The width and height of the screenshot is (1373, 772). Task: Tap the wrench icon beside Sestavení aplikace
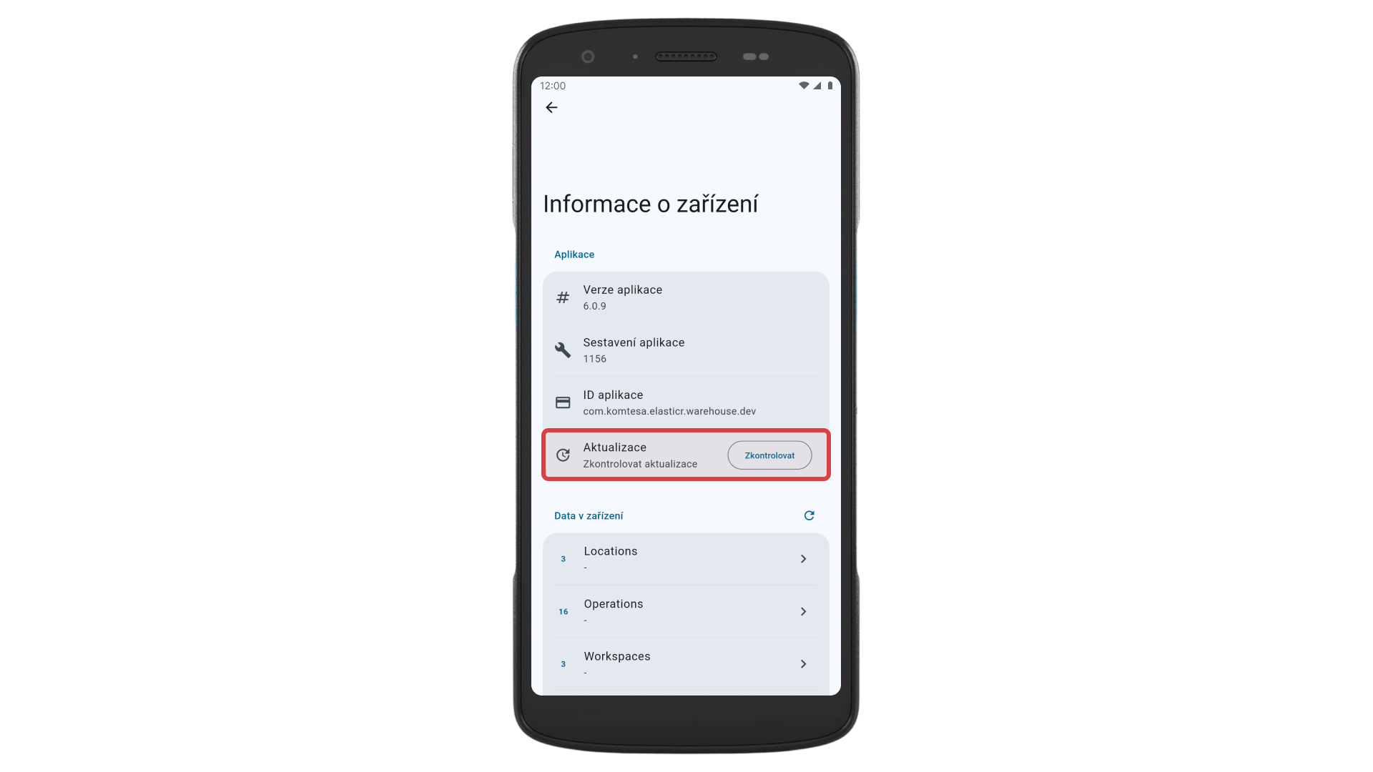(x=563, y=350)
